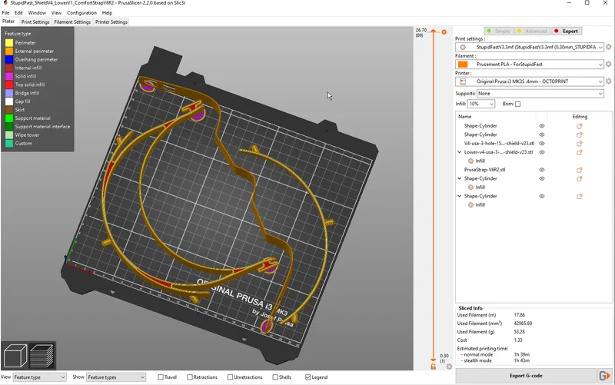Toggle the Travel checkbox

(161, 377)
